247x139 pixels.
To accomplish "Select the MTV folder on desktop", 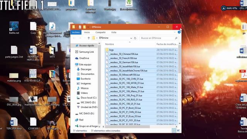I will pos(52,52).
